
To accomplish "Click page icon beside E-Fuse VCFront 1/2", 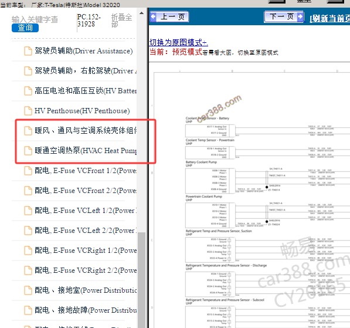I will point(28,171).
